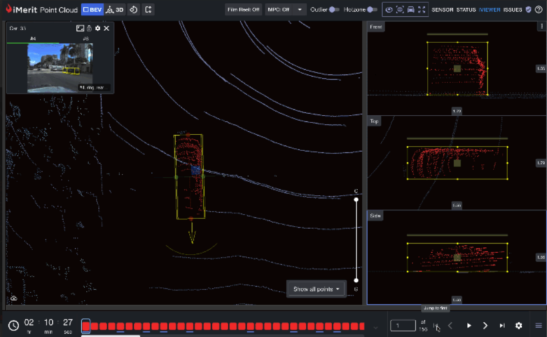Click the help question mark icon
547x337 pixels.
(x=538, y=10)
